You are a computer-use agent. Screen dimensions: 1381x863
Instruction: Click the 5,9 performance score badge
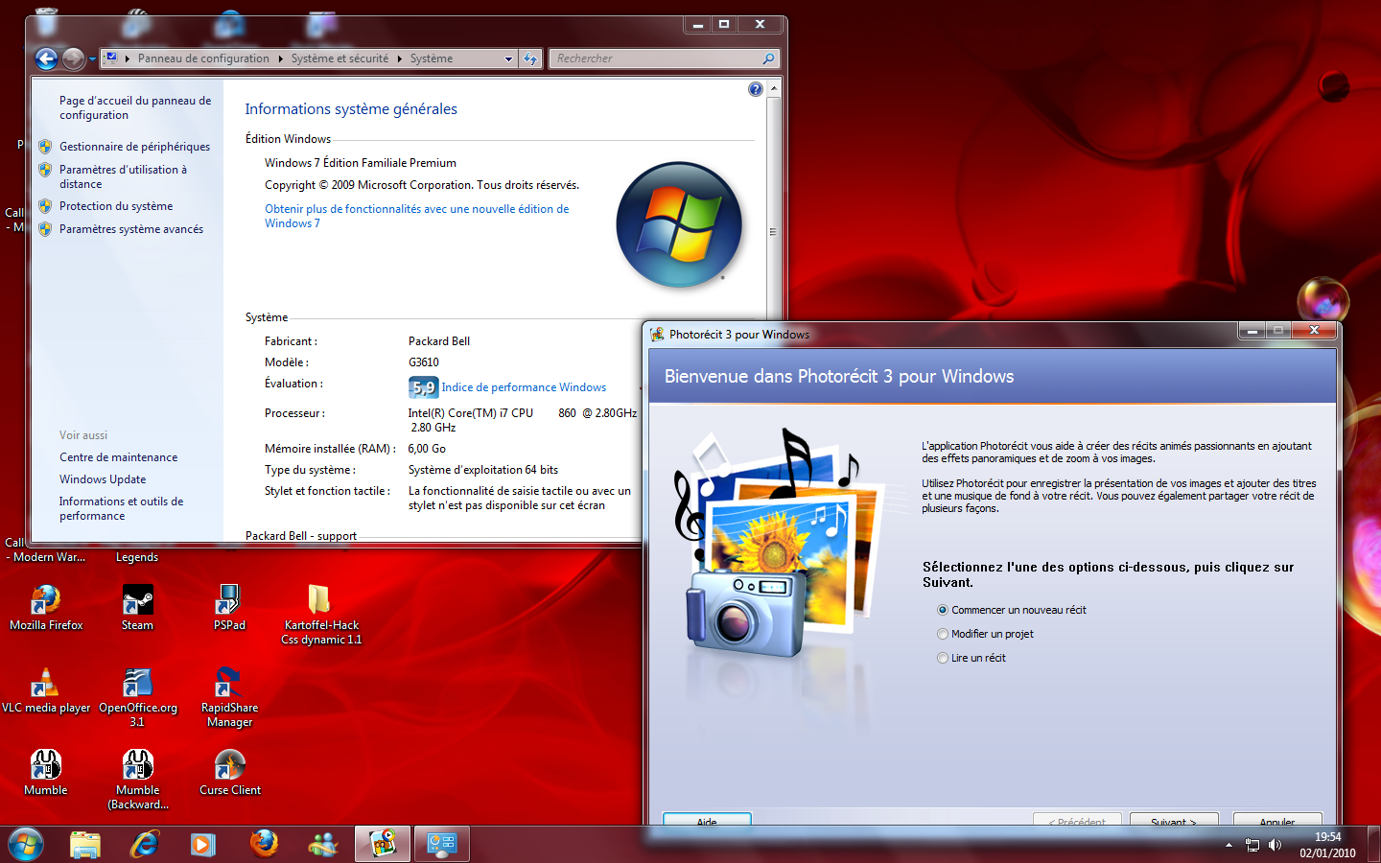tap(423, 387)
